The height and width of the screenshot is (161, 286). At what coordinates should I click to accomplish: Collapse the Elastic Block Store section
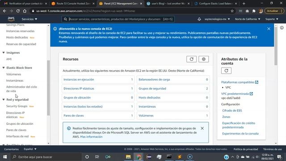pyautogui.click(x=4, y=68)
